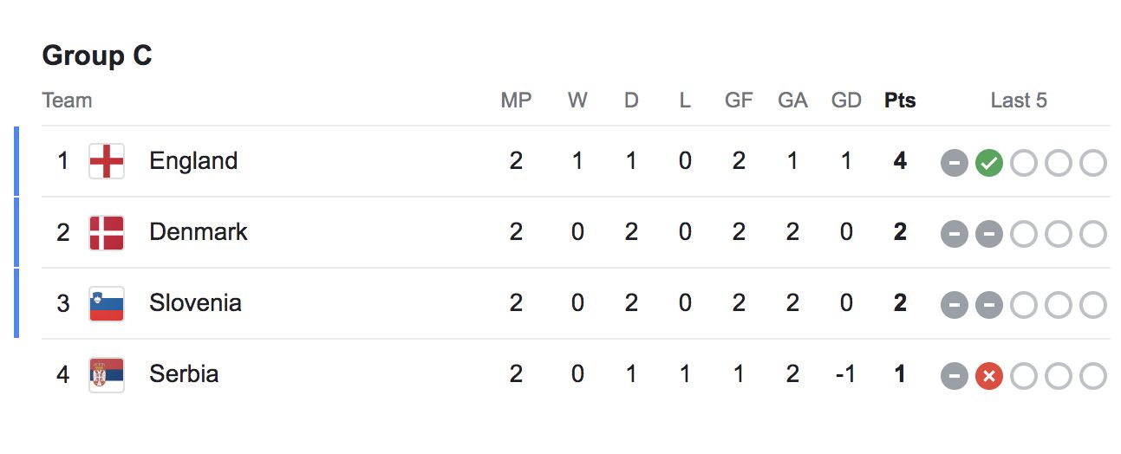Click Slovenia's first gray draw icon
The height and width of the screenshot is (454, 1121).
(x=954, y=305)
